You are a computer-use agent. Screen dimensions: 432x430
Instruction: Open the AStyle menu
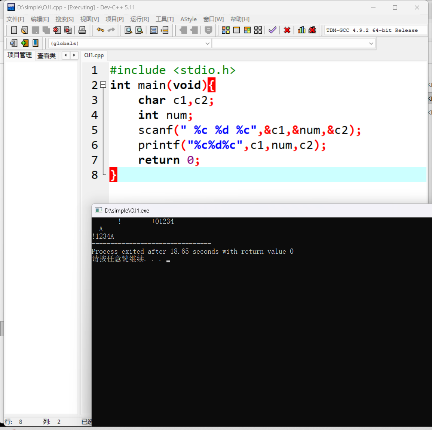(189, 19)
